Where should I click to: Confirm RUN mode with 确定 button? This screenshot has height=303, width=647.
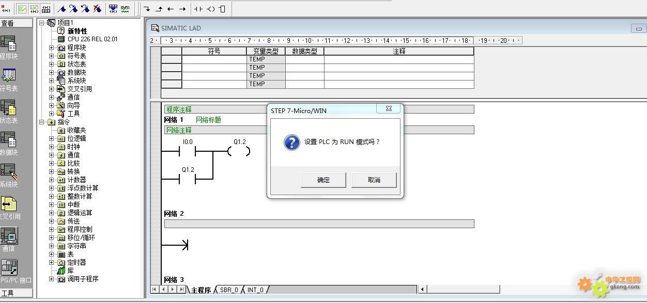click(x=323, y=180)
